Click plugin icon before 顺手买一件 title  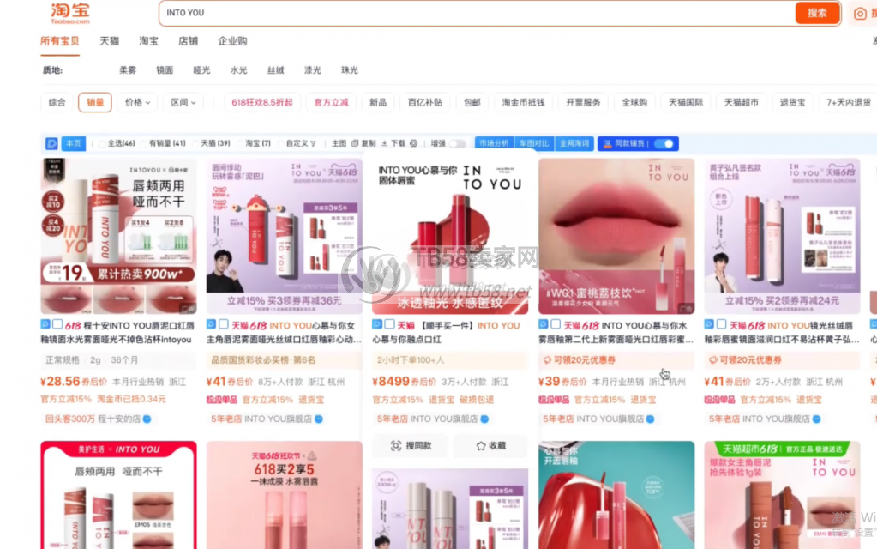(377, 324)
